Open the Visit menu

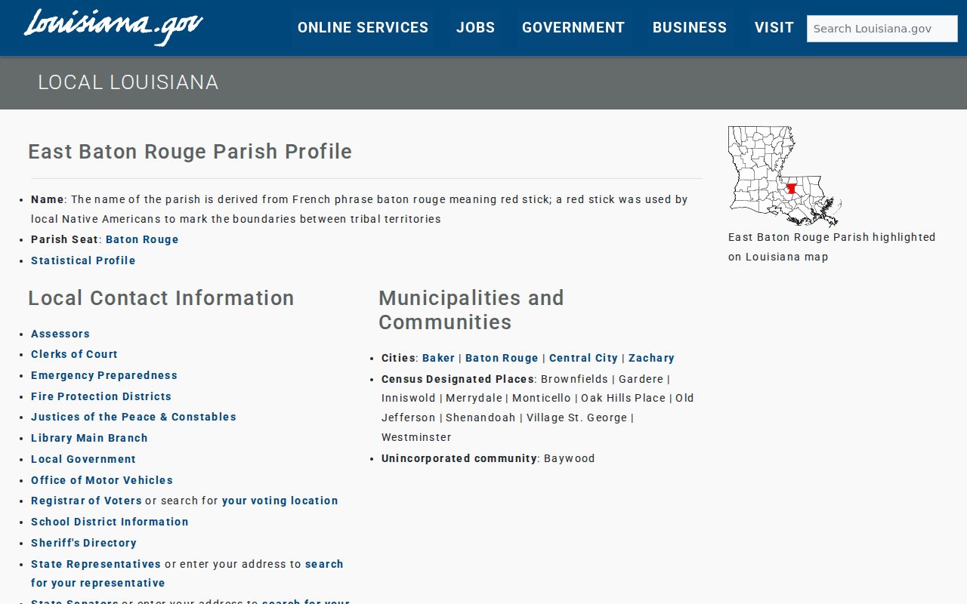click(x=774, y=28)
